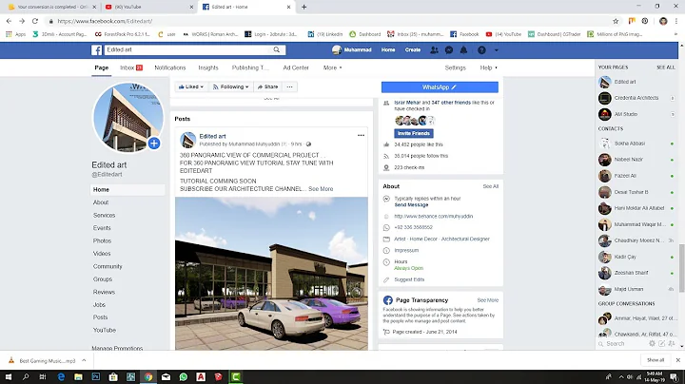Open page Settings
The image size is (685, 384).
[x=455, y=67]
